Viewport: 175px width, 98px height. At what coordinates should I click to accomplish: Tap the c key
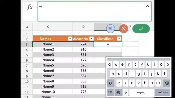[132, 83]
